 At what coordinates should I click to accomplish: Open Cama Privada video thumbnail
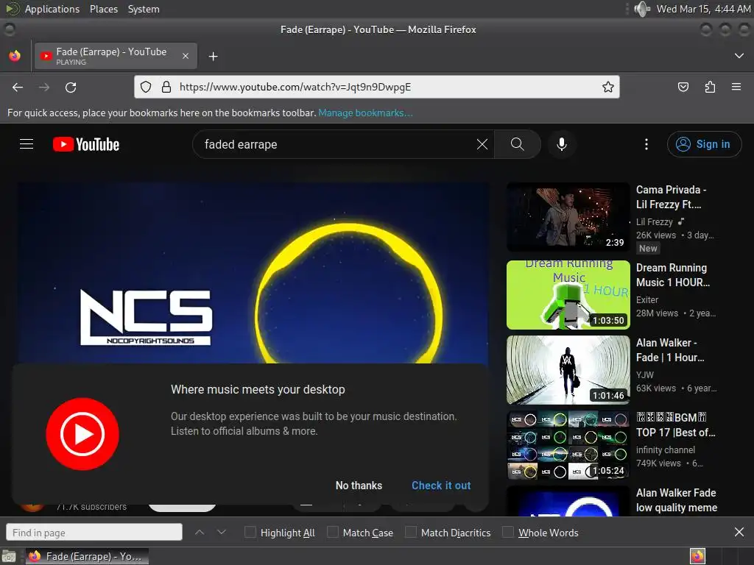pyautogui.click(x=568, y=217)
